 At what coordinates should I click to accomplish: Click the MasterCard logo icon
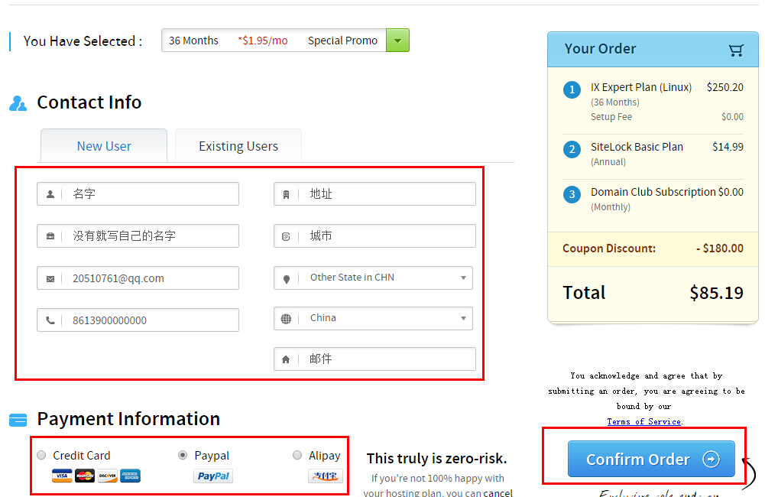pyautogui.click(x=85, y=476)
